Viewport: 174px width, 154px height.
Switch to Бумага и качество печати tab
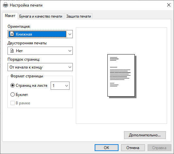pos(41,16)
